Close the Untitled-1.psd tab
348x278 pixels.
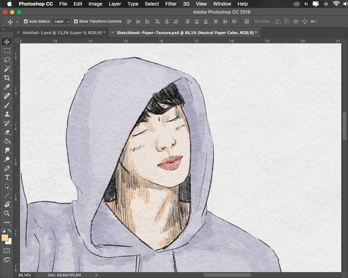coord(18,32)
